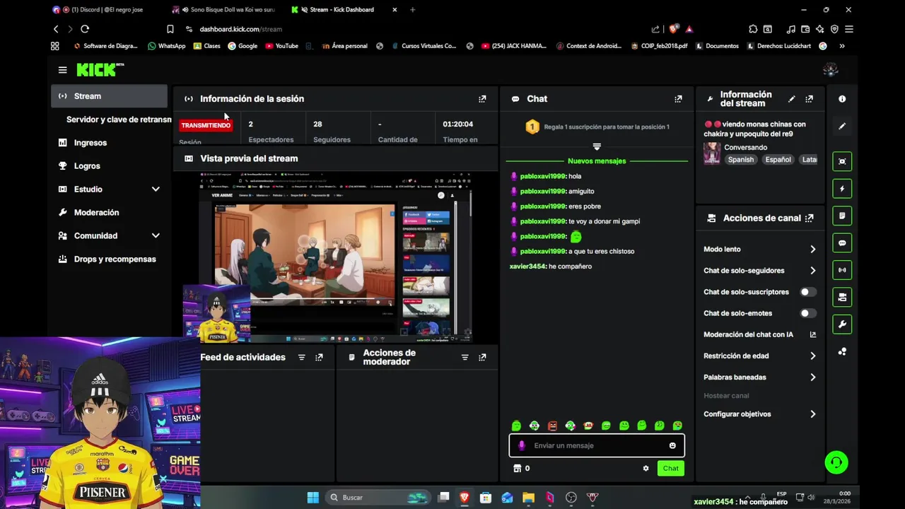Open chat settings gear icon
905x509 pixels.
click(x=646, y=468)
